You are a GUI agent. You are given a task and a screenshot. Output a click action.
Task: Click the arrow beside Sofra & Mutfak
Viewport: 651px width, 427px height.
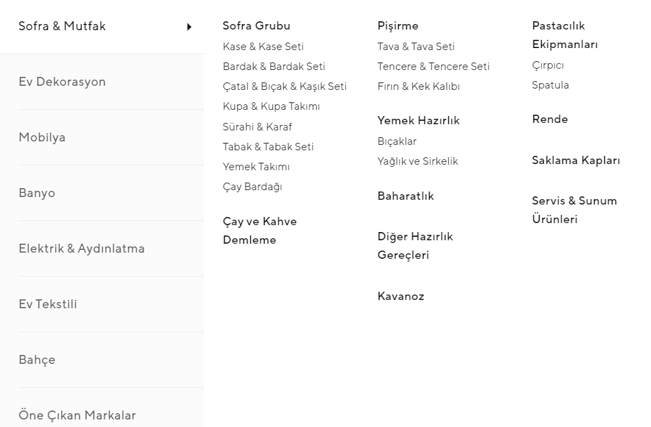(189, 27)
